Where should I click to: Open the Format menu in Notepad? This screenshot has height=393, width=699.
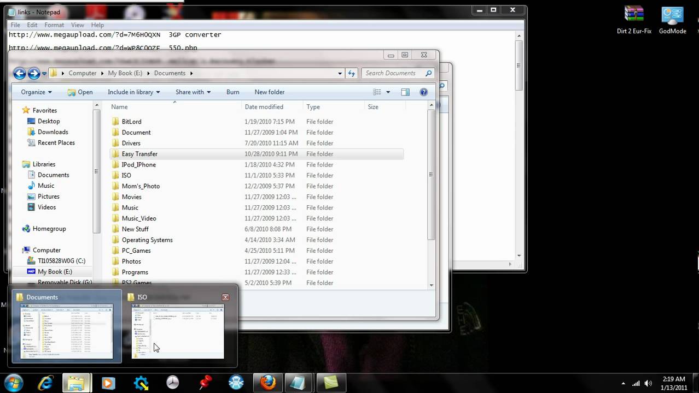coord(54,25)
